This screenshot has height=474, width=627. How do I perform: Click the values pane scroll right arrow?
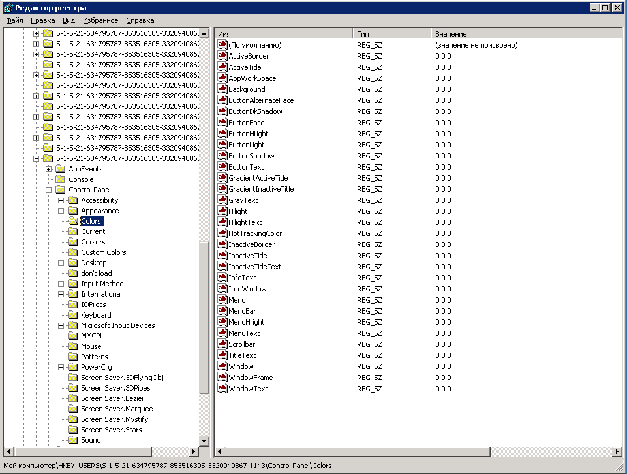[617, 452]
